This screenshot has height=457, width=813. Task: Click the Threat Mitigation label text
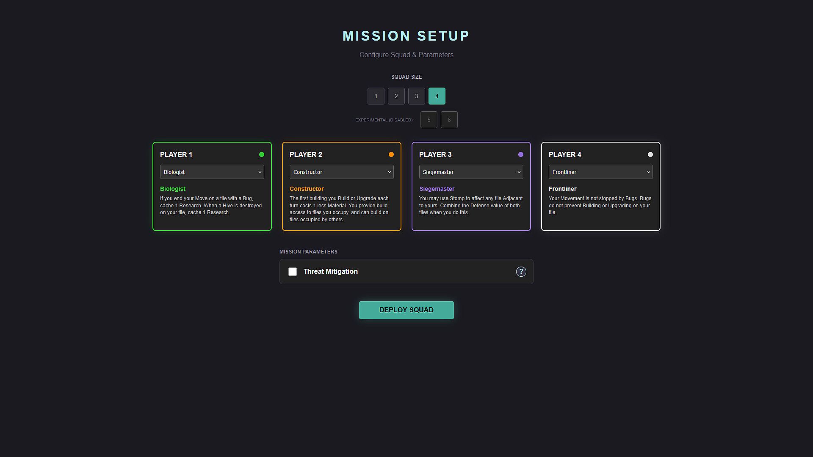(330, 272)
